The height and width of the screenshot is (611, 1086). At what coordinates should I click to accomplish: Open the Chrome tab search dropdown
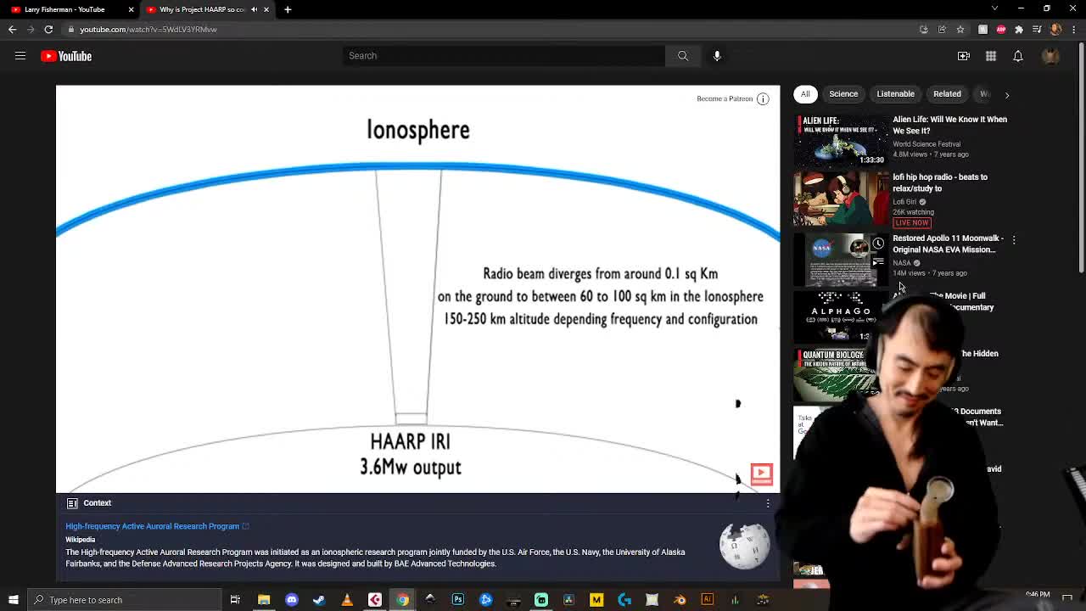995,8
